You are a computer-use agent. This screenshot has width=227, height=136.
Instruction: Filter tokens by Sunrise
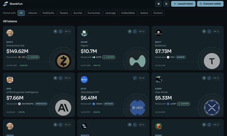point(78,13)
